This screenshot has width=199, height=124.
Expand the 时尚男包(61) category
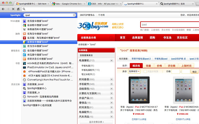point(111,107)
